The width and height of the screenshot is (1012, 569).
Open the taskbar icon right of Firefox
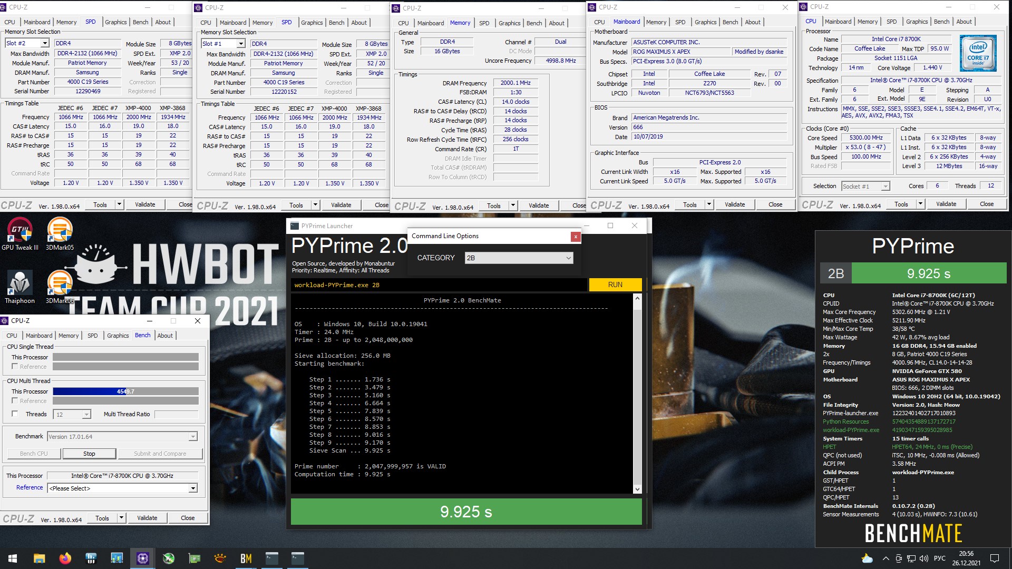tap(91, 558)
